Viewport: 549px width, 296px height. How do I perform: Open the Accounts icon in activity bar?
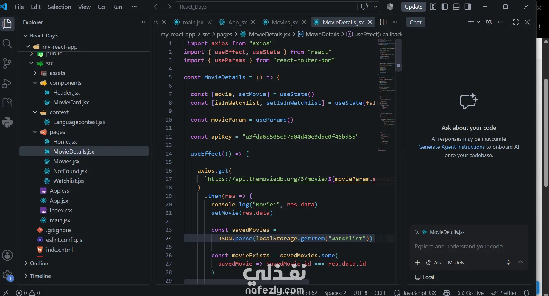(x=7, y=255)
